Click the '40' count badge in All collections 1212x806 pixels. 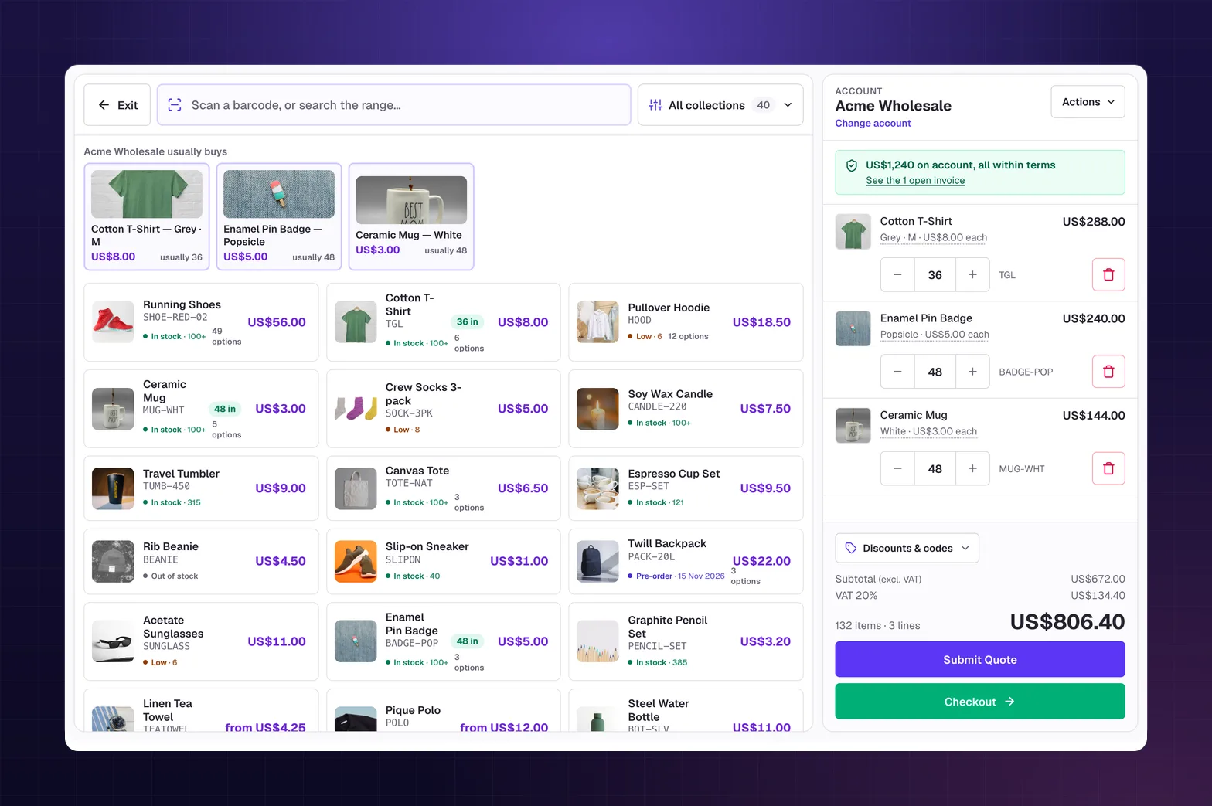coord(764,105)
